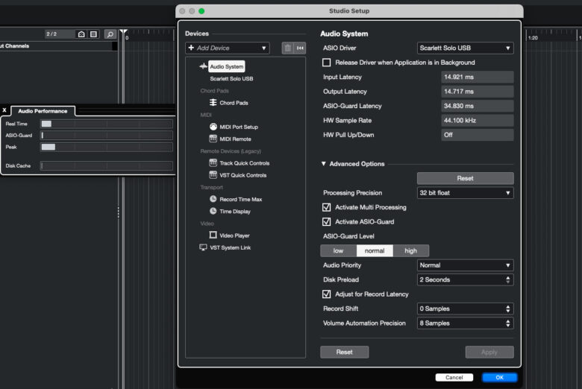Select Record Time Max under Transport
582x389 pixels.
pyautogui.click(x=240, y=200)
